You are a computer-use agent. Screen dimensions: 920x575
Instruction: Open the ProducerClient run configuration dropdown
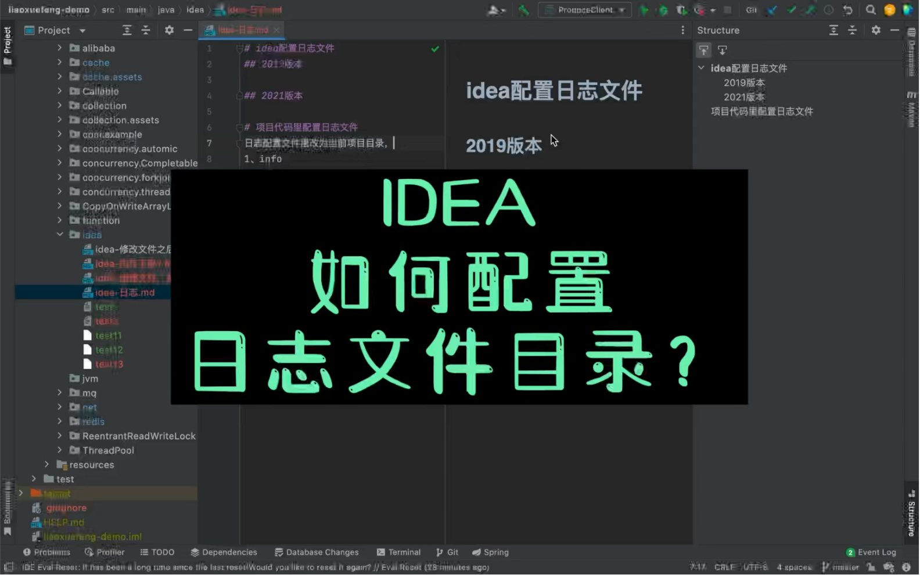coord(585,10)
